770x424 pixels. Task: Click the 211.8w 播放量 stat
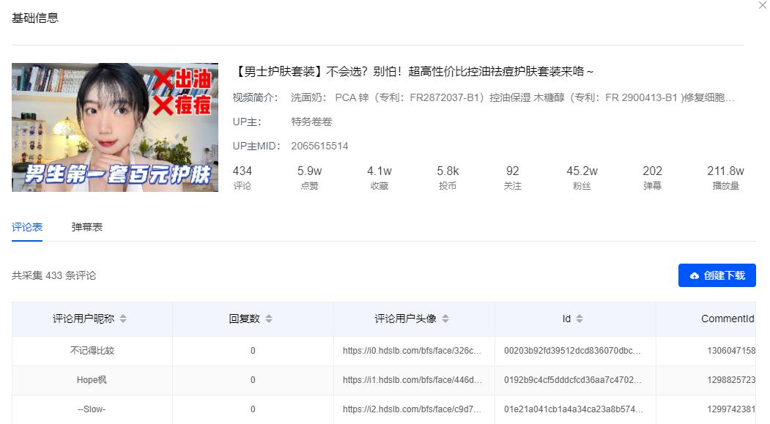(725, 176)
